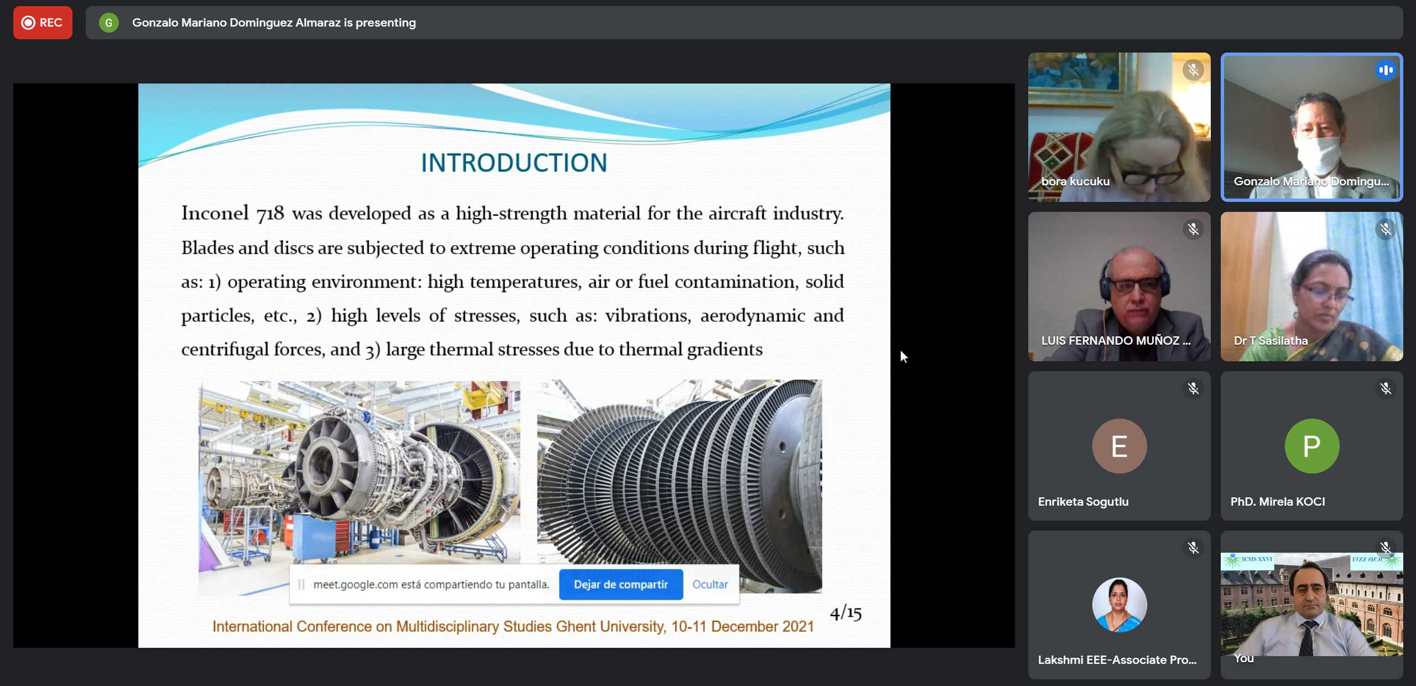Viewport: 1416px width, 686px height.
Task: Click the green G presenter avatar
Action: (108, 23)
